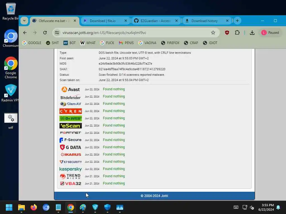Click the '© 2004-2024 Jotti' footer text

[154, 196]
